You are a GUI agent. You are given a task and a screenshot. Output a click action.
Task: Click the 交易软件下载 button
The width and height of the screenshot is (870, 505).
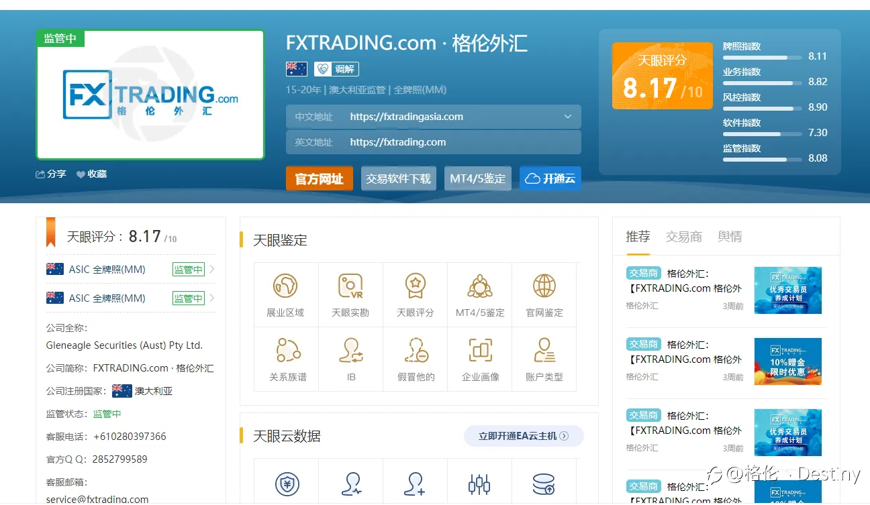point(399,179)
